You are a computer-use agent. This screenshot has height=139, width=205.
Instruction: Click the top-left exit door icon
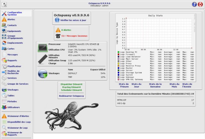coord(4,4)
